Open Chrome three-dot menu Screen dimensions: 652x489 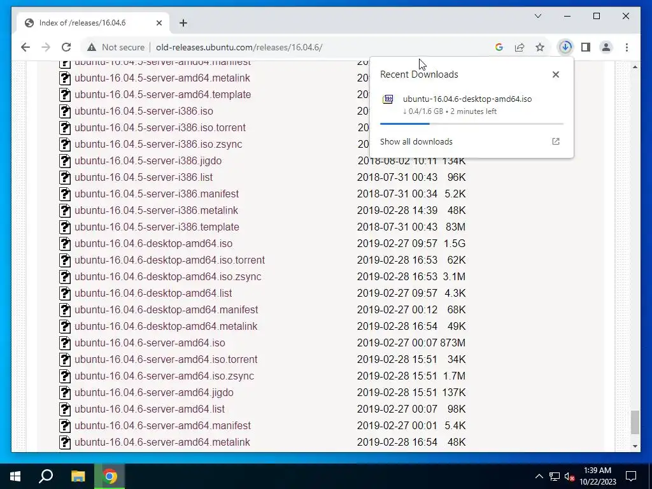[627, 47]
